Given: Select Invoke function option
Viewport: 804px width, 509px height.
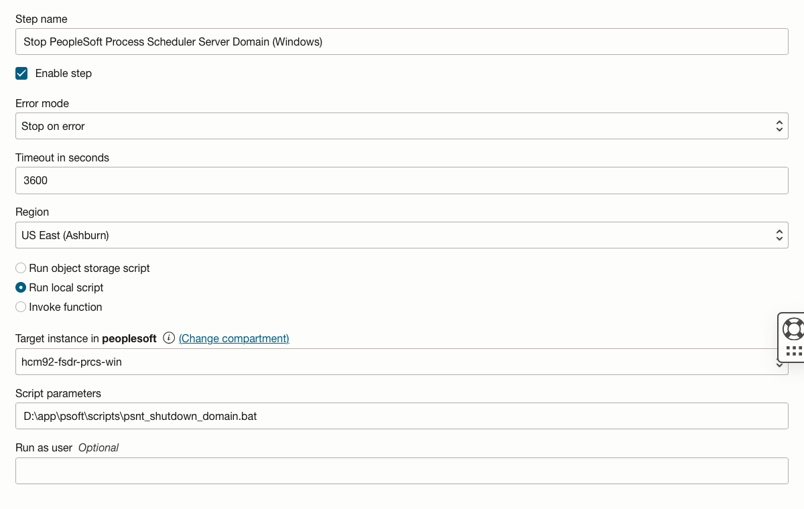Looking at the screenshot, I should 20,307.
